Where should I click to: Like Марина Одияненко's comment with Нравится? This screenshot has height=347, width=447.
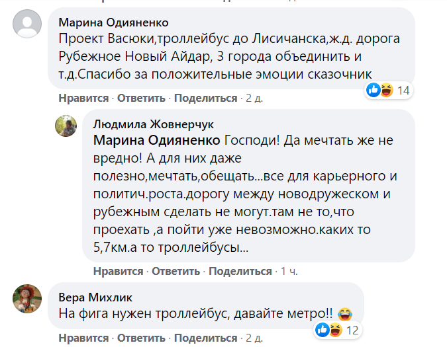tap(83, 98)
